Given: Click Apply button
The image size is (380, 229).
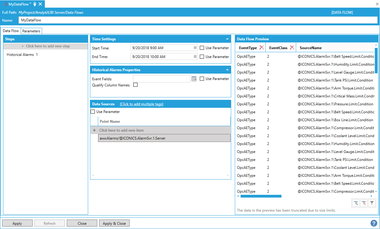Looking at the screenshot, I should coord(17,224).
